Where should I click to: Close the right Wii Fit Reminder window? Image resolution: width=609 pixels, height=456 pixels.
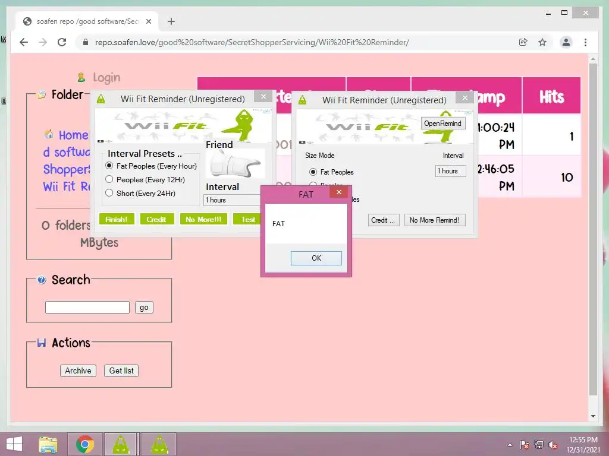[465, 98]
